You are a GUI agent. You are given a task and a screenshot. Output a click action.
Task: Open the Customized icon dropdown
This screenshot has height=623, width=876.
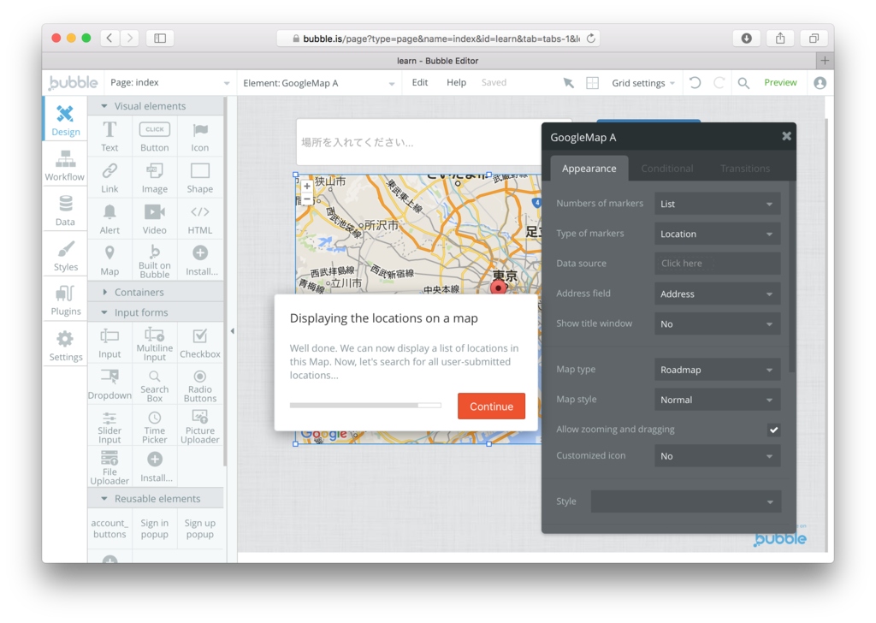718,456
